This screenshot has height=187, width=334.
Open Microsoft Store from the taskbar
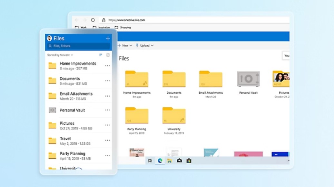189,161
